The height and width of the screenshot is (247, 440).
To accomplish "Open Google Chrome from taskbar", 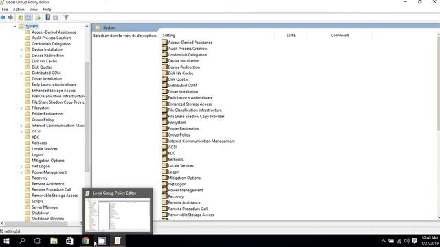I will click(x=85, y=241).
